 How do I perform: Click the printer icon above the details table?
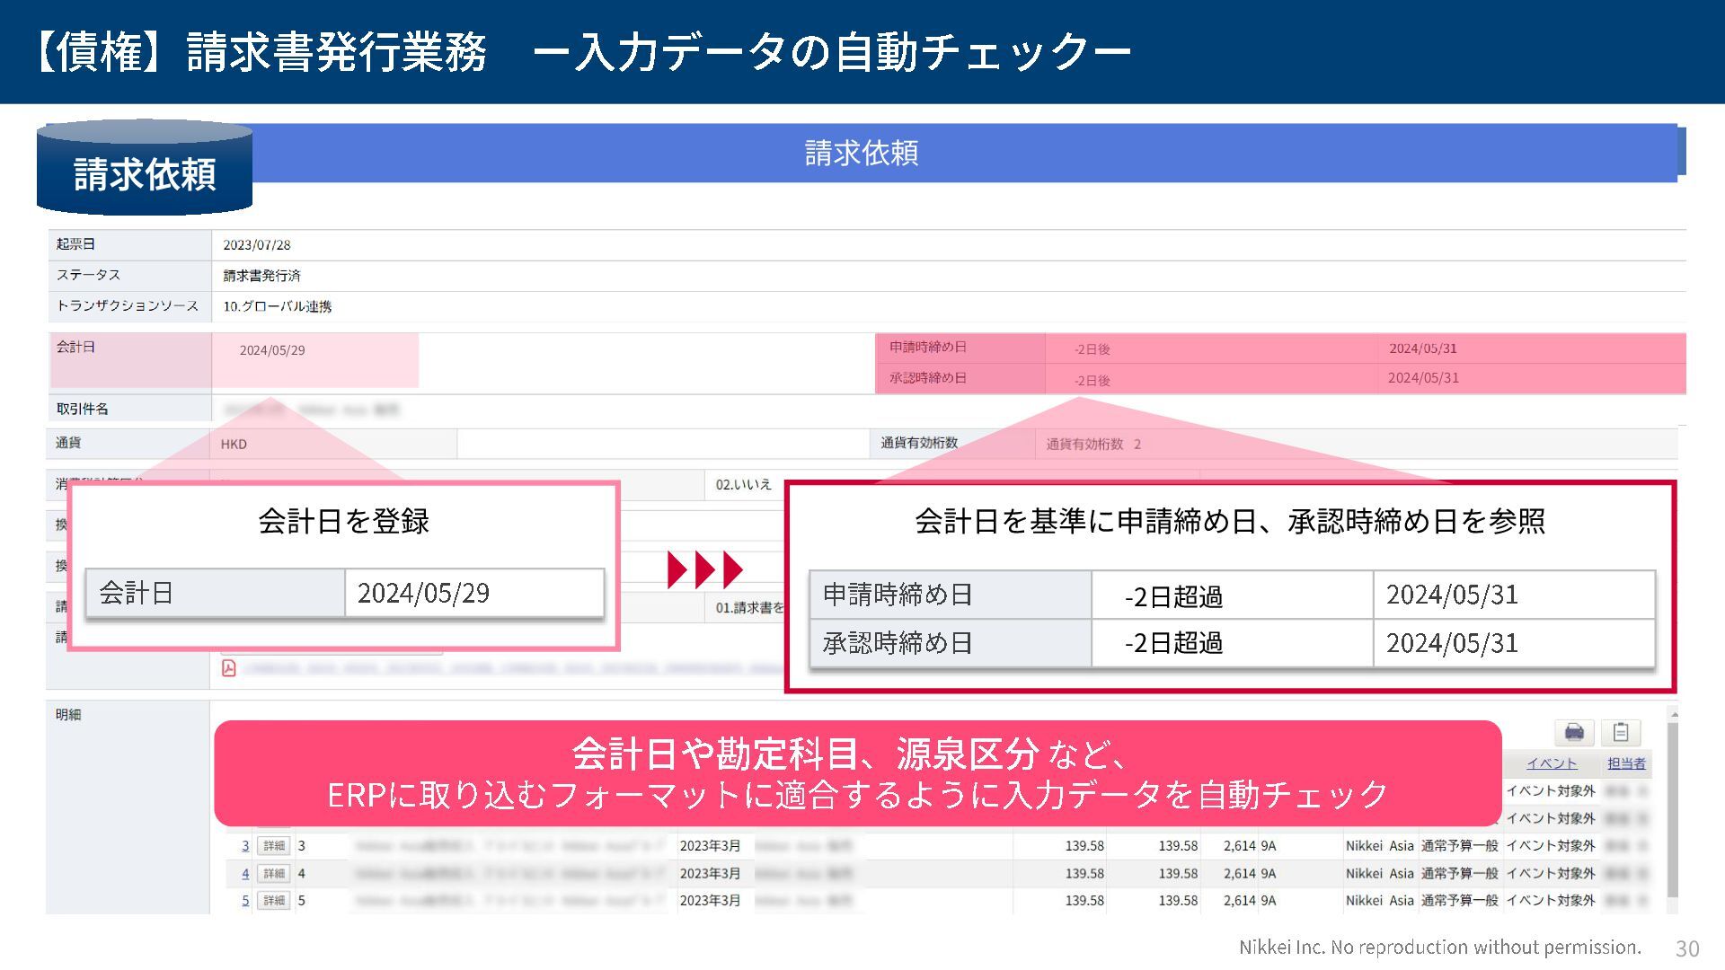(1574, 732)
